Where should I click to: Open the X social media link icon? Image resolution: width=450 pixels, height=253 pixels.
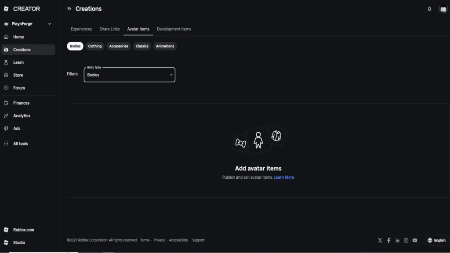coord(380,240)
